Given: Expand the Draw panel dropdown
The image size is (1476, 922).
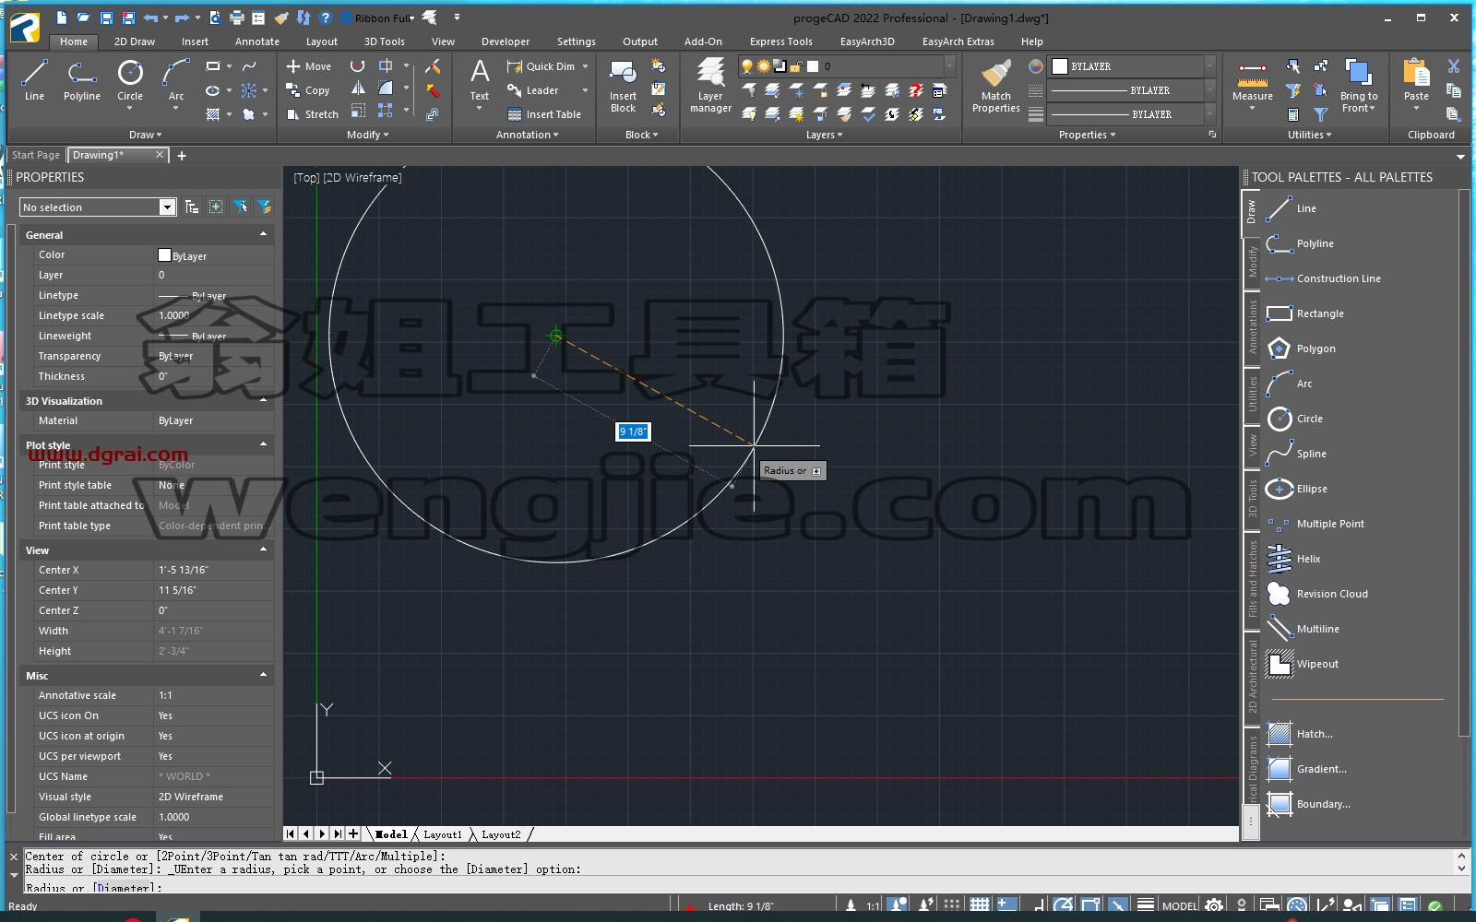Looking at the screenshot, I should click(x=146, y=135).
